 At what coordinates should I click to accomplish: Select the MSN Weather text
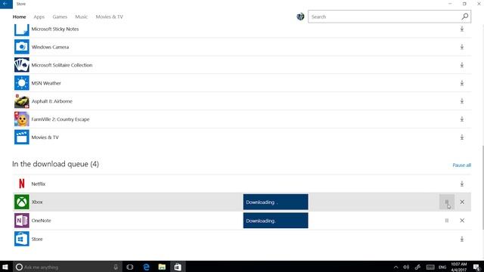46,83
